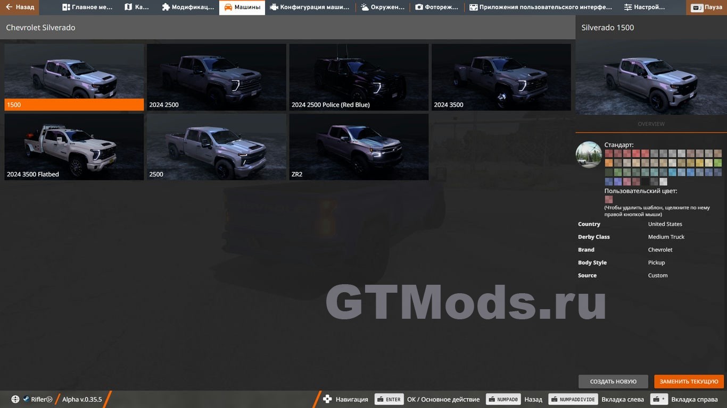This screenshot has height=408, width=727.
Task: Pick the 2024 2500 Police (Red Blue) truck
Action: coord(359,77)
